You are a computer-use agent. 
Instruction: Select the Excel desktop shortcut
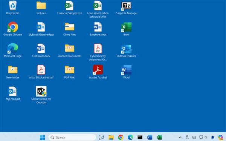(126, 27)
